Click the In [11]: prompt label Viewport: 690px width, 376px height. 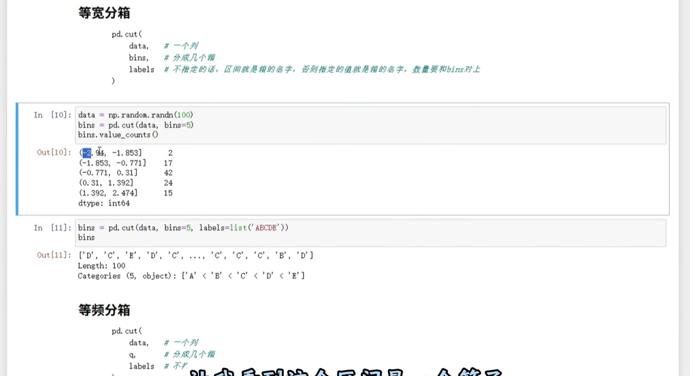(x=52, y=228)
